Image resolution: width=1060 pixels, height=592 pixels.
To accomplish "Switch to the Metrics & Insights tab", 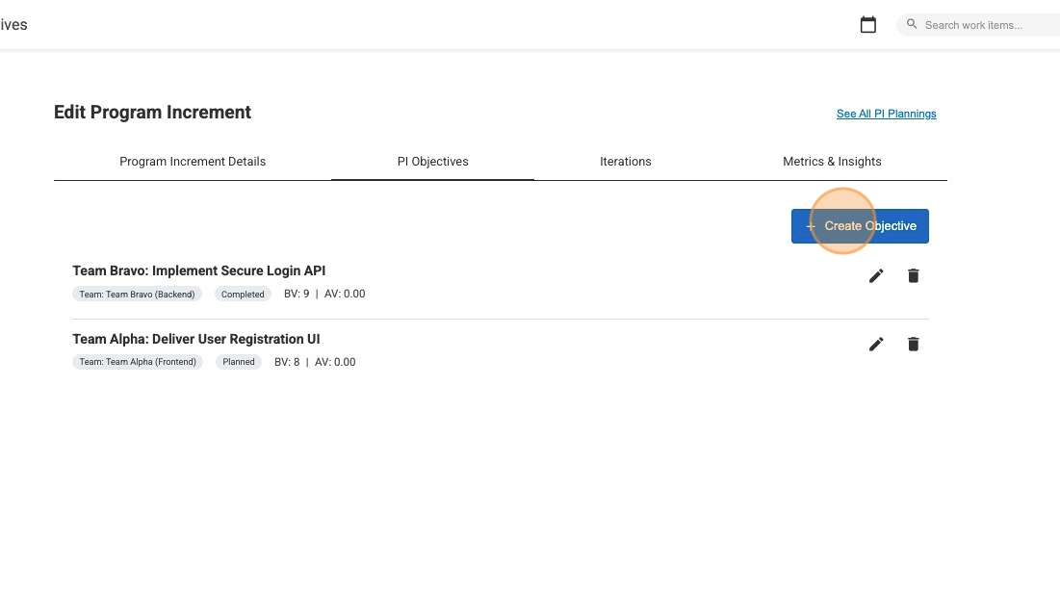I will tap(832, 161).
